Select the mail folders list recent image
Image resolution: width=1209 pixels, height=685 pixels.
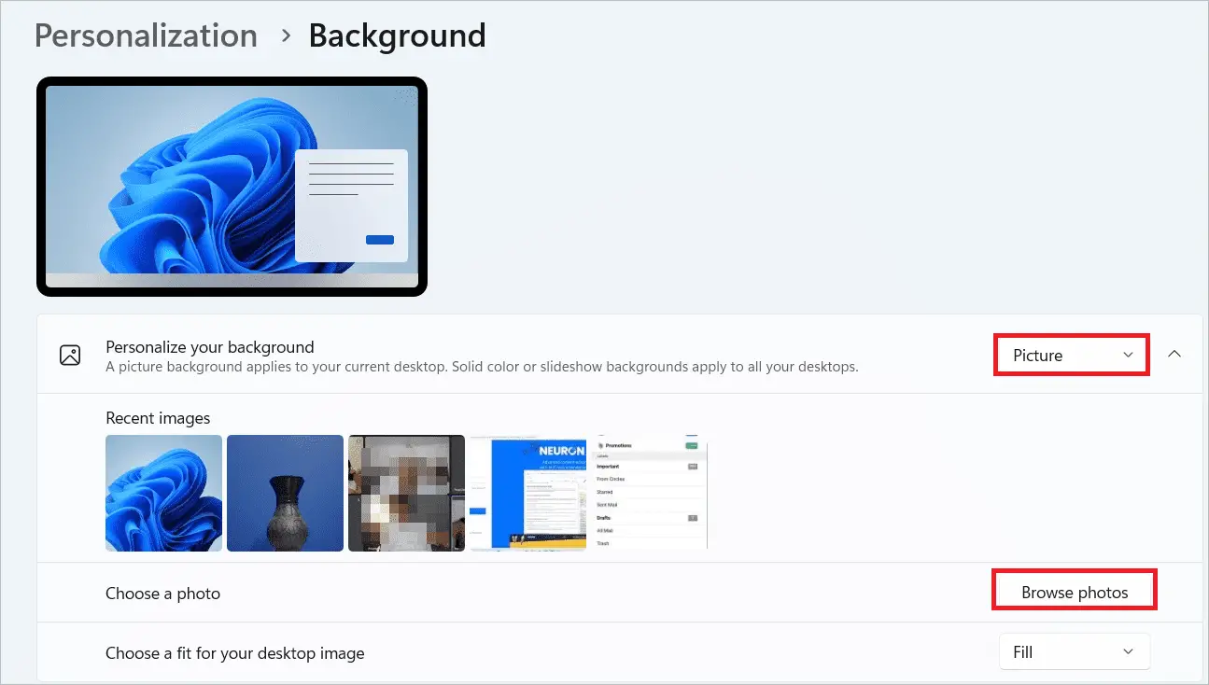649,493
